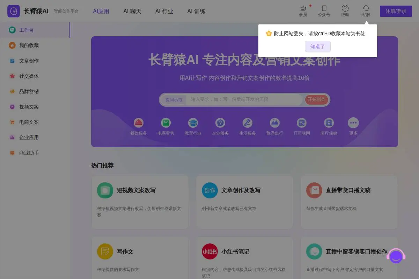Open the 写作文 card title
This screenshot has height=279, width=419.
pos(125,251)
